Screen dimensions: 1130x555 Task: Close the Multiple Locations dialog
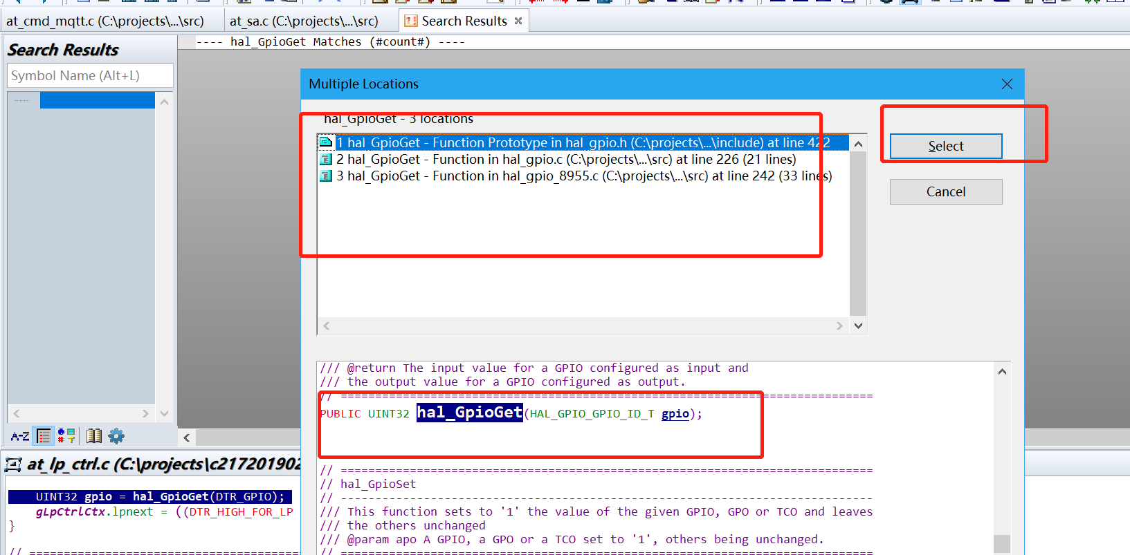(1007, 84)
